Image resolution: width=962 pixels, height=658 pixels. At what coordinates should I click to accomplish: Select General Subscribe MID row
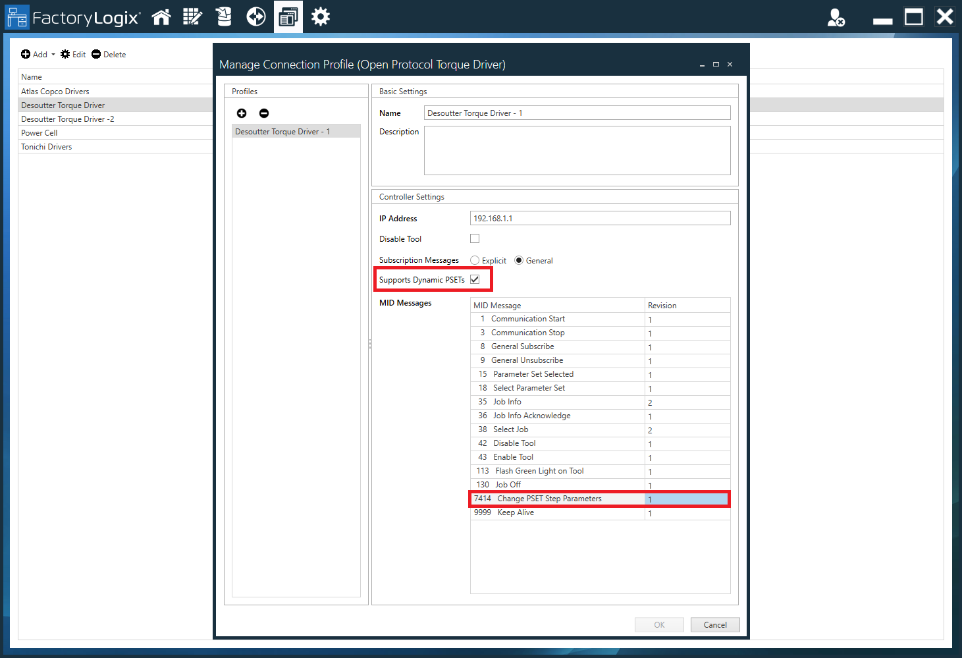(600, 346)
